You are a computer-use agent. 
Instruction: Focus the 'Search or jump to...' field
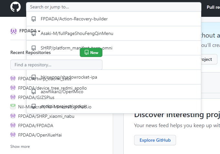pyautogui.click(x=114, y=7)
